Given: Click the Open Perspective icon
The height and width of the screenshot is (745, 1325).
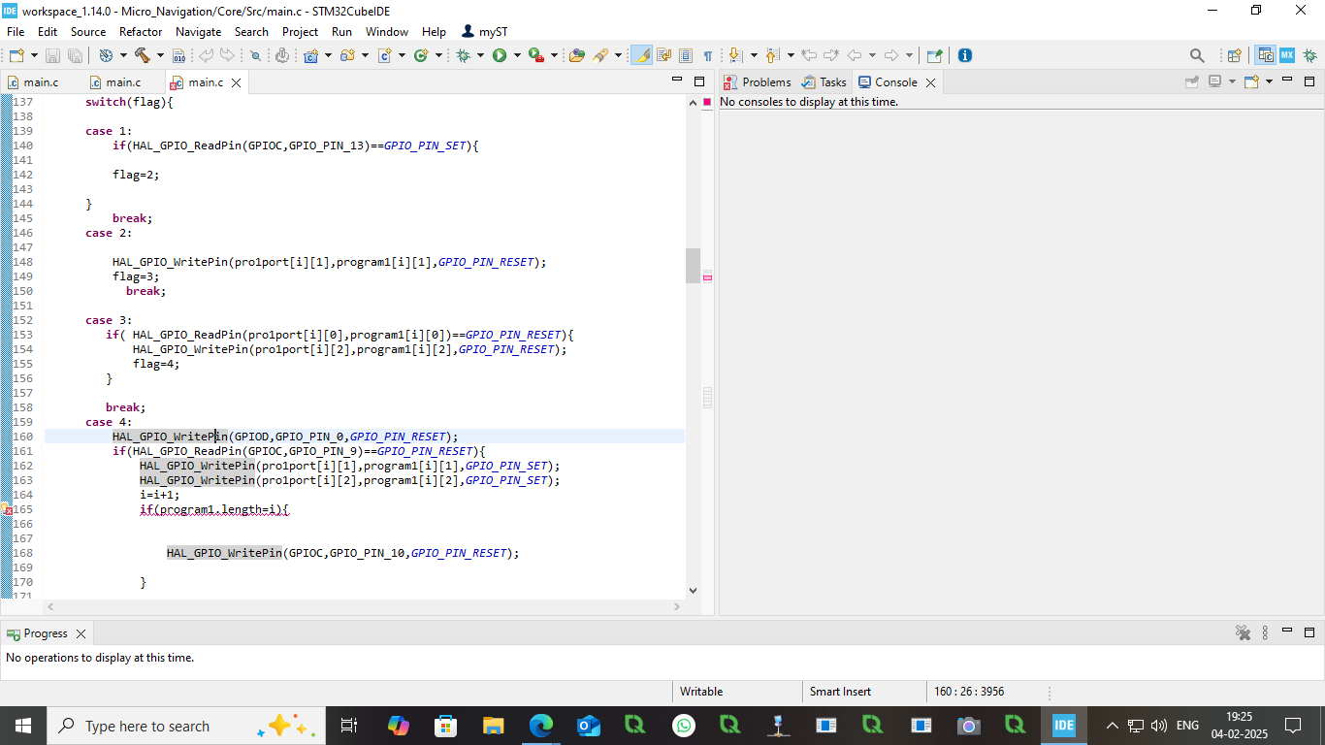Looking at the screenshot, I should coord(1235,55).
